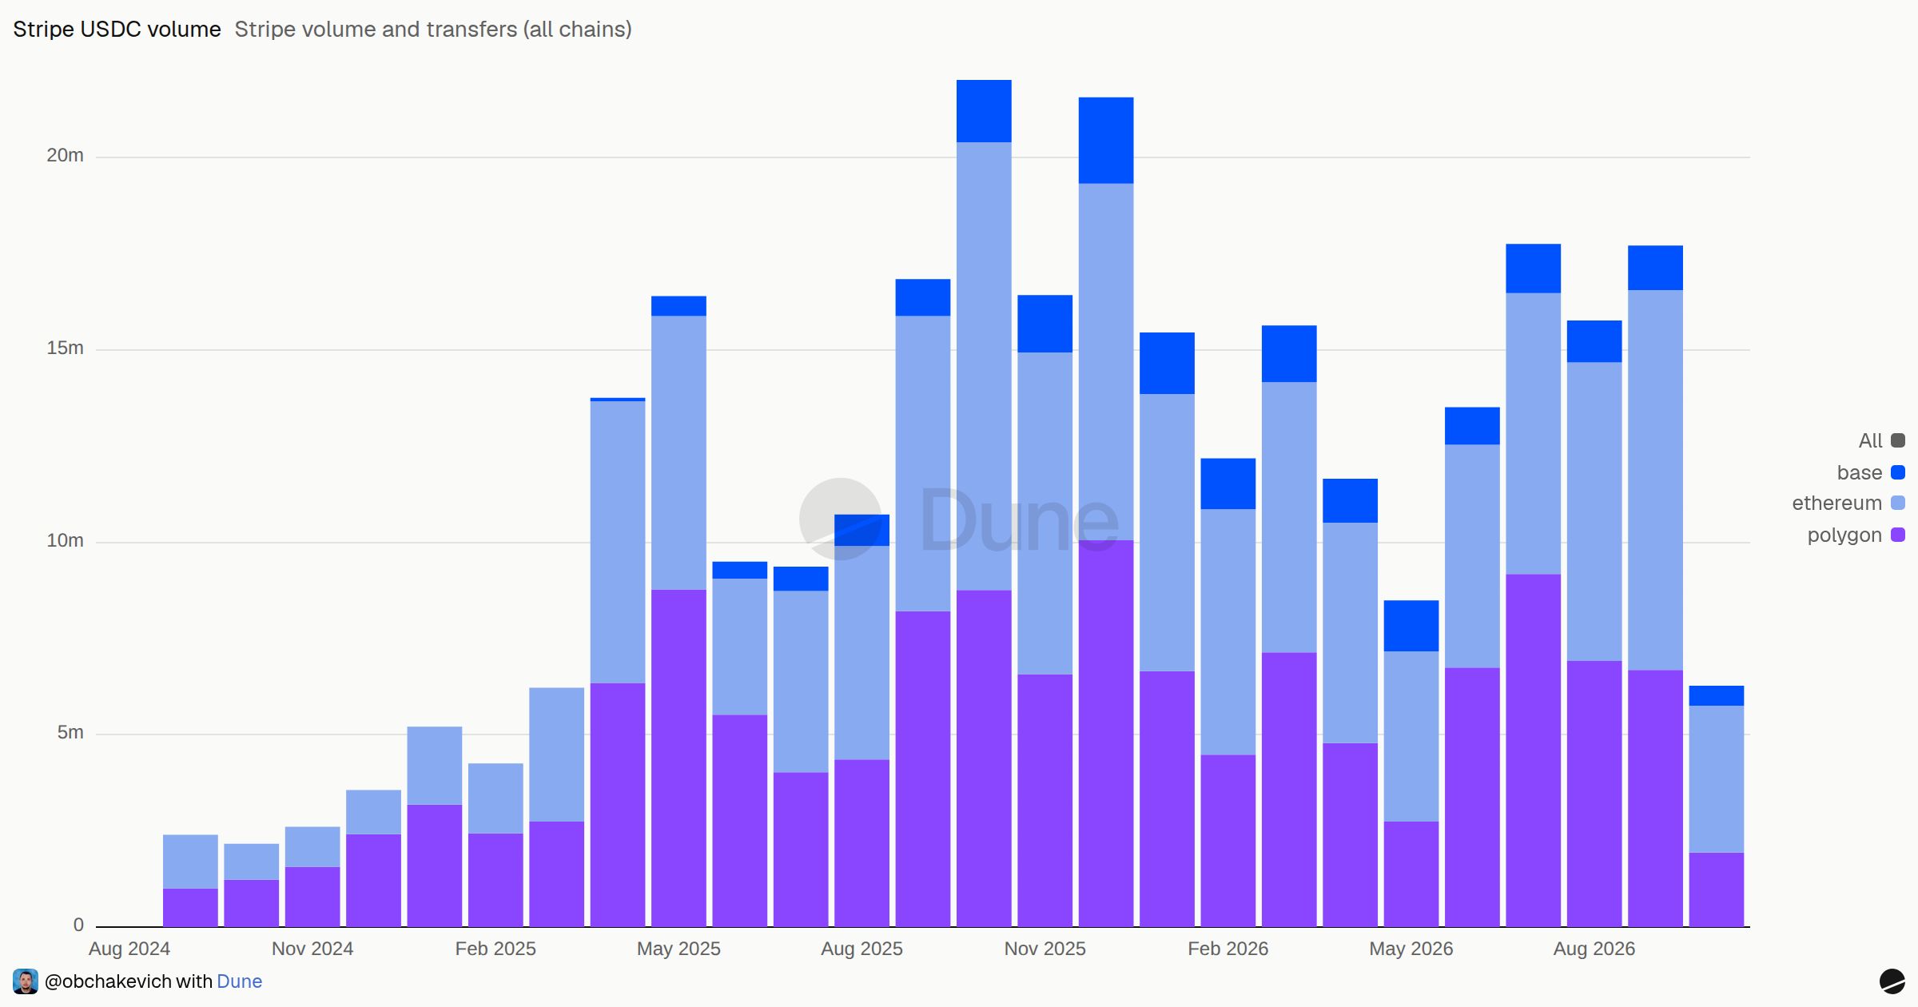Viewport: 1918px width, 1007px height.
Task: Click the purple polygon segment of the last bar
Action: pos(1717,890)
